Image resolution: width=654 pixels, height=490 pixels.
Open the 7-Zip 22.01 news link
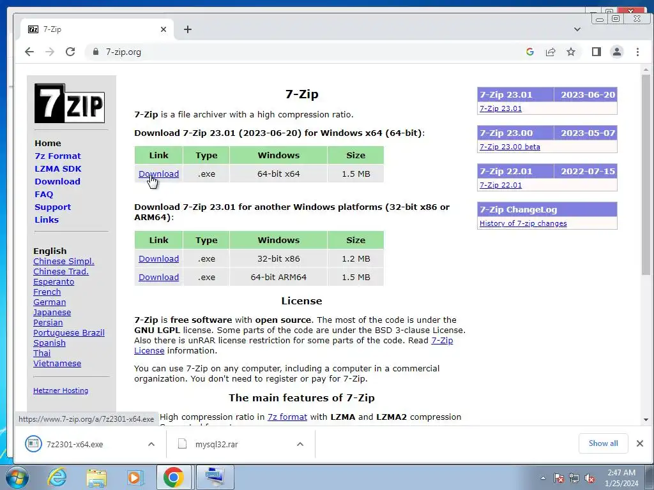pos(501,185)
